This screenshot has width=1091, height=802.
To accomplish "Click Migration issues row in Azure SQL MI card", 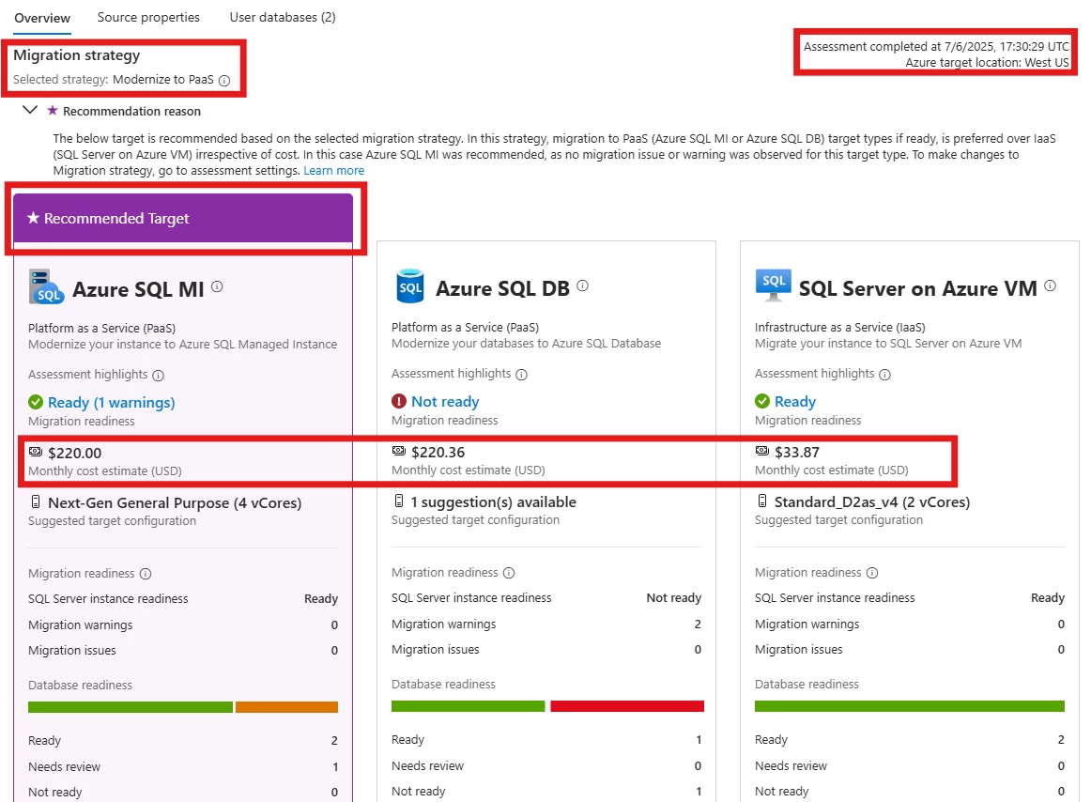I will click(x=183, y=650).
